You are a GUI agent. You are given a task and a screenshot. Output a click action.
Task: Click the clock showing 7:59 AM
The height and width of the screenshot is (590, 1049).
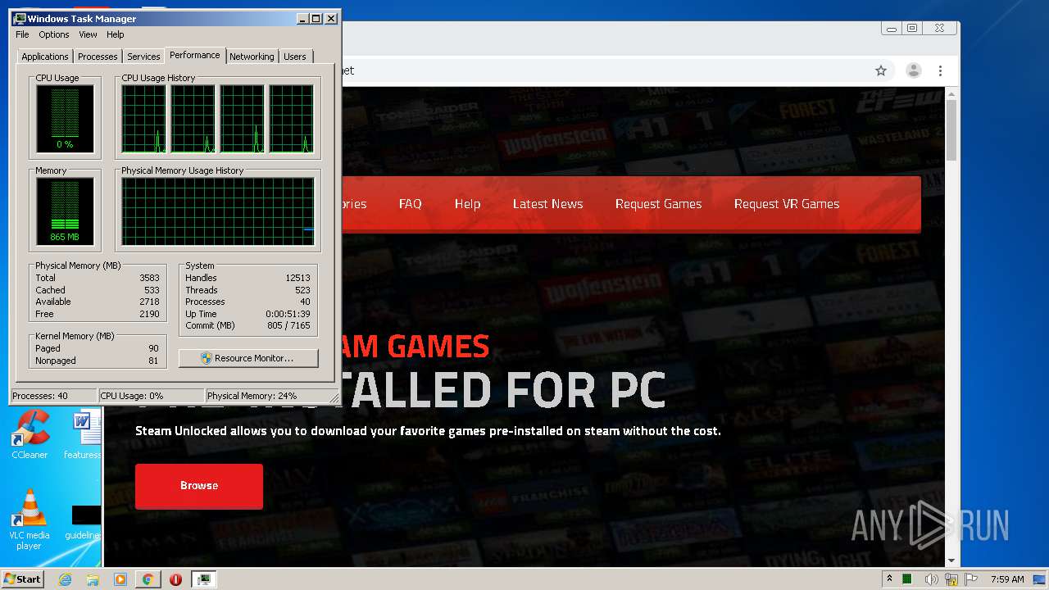[1007, 579]
